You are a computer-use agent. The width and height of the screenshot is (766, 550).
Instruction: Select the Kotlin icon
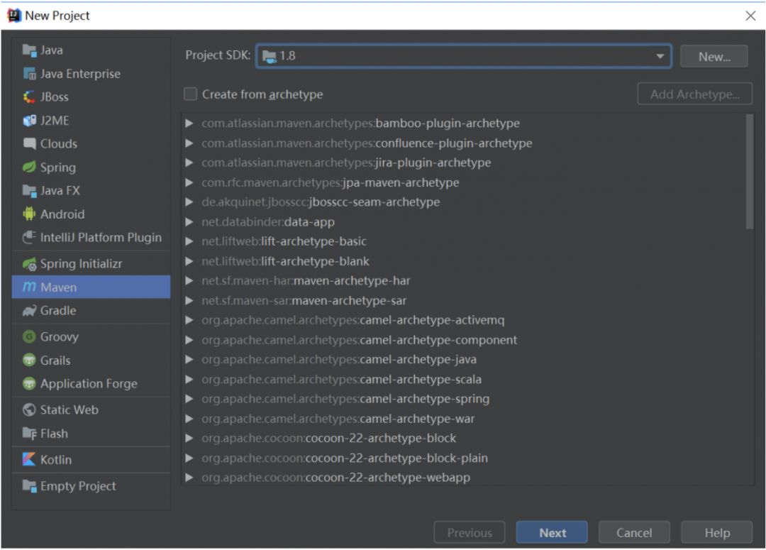(x=29, y=460)
